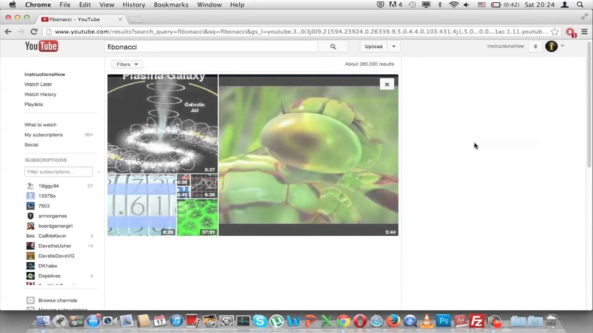Select the fibonacci - YouTube tab
The height and width of the screenshot is (333, 593).
point(81,19)
